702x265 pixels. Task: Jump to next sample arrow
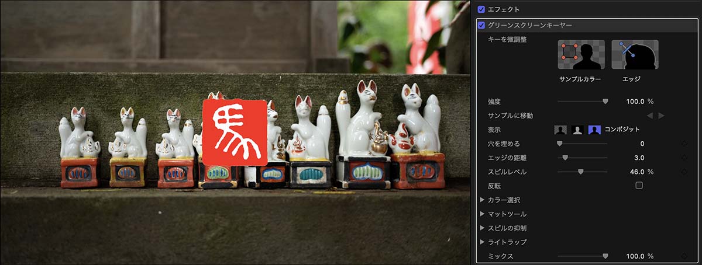[x=662, y=116]
